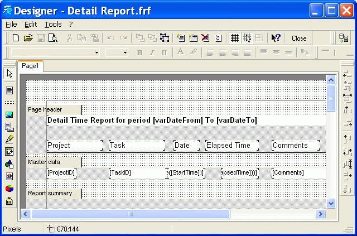Open the font size dropdown
This screenshot has width=357, height=236.
click(125, 52)
